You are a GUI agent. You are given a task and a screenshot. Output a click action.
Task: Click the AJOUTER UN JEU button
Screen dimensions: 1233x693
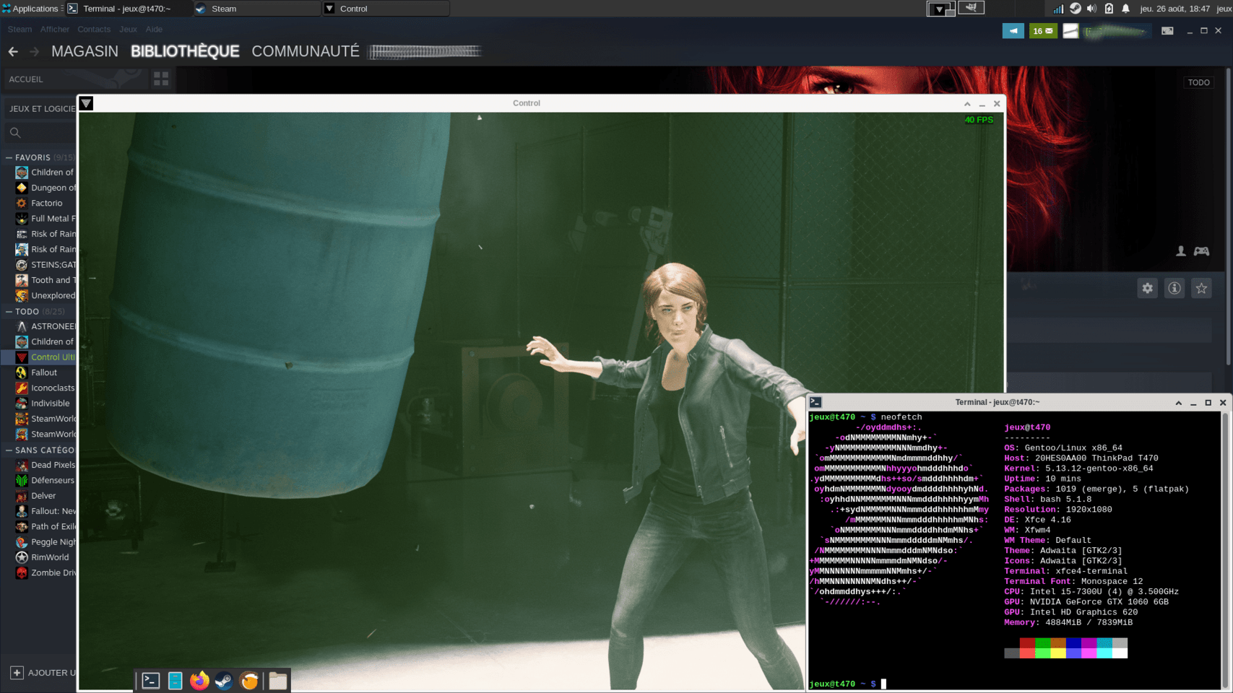pos(43,673)
